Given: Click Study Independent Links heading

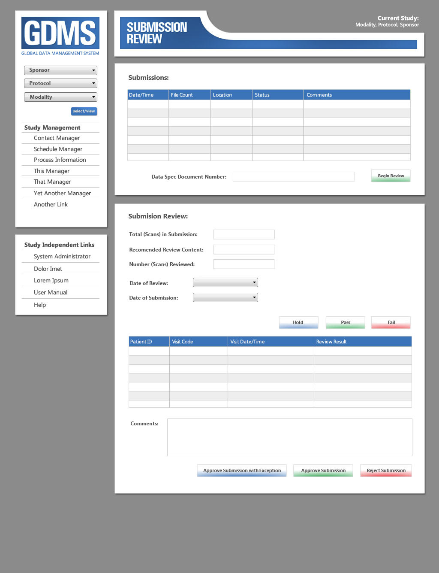Looking at the screenshot, I should tap(59, 245).
